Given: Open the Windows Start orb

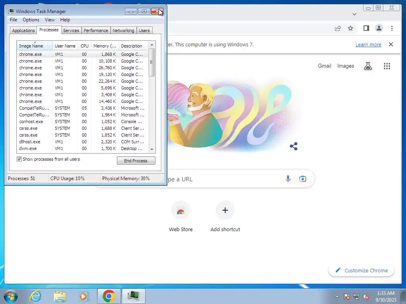Looking at the screenshot, I should coord(11,296).
